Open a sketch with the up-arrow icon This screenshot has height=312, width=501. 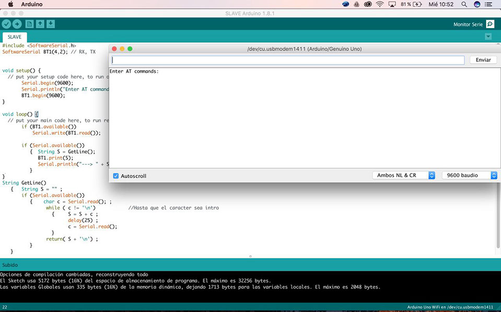point(40,24)
